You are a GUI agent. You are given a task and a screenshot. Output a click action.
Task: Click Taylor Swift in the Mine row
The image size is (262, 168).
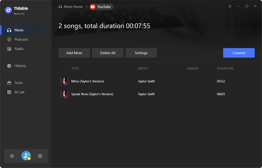click(146, 81)
